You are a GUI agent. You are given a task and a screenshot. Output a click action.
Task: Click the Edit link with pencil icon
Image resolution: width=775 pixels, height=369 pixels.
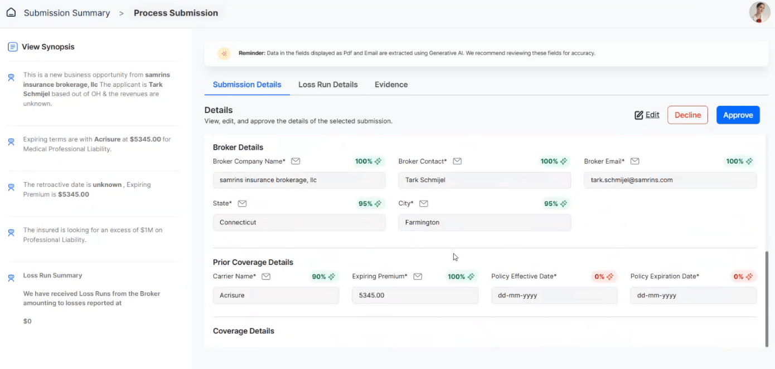click(647, 115)
